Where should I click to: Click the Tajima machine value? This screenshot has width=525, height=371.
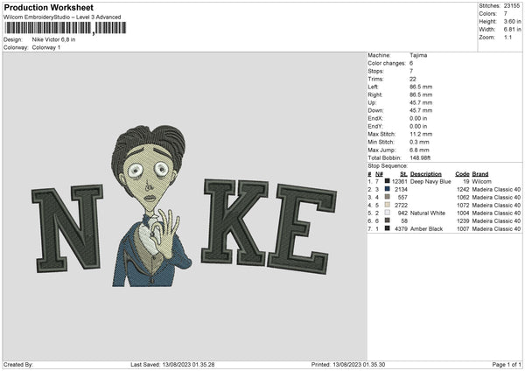click(x=419, y=55)
